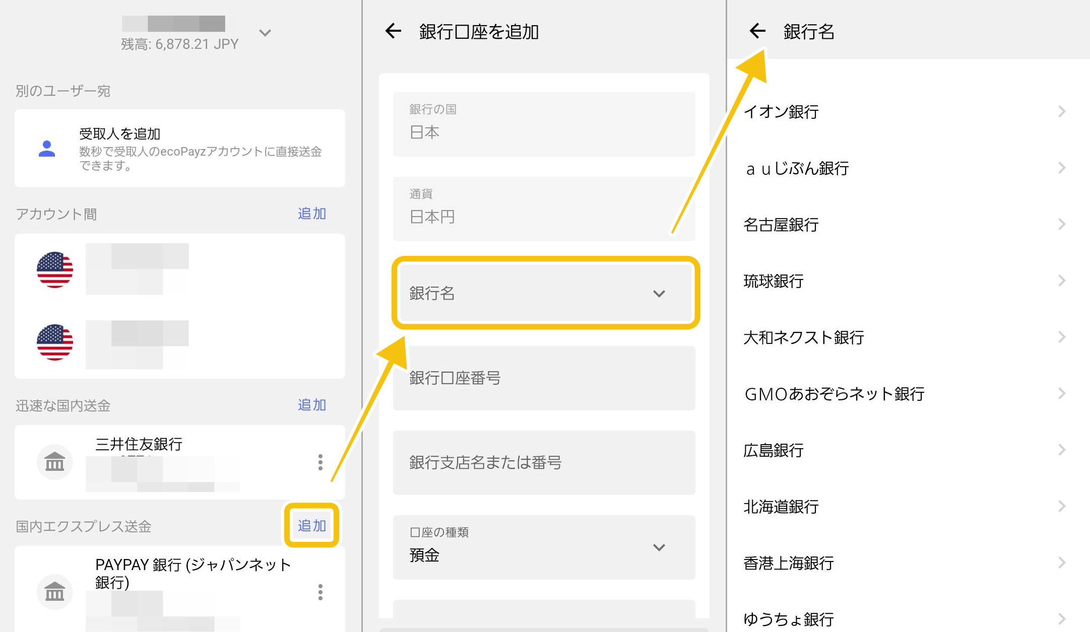This screenshot has height=632, width=1090.
Task: Add recipient via 迅速な国内送金 追加 link
Action: coord(312,405)
